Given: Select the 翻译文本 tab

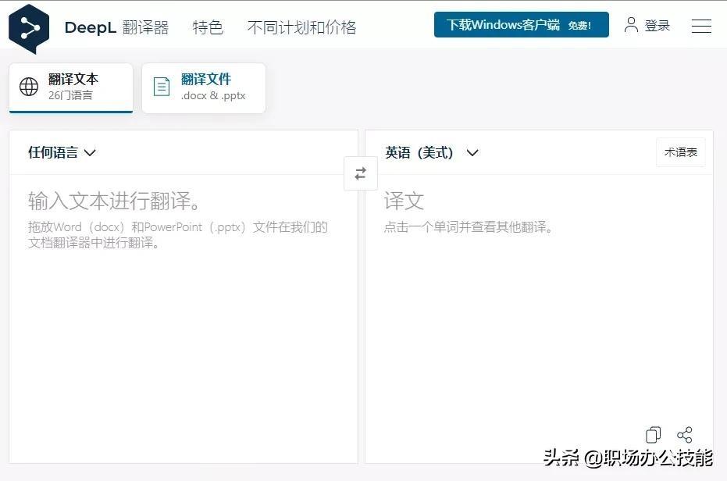Looking at the screenshot, I should point(71,87).
